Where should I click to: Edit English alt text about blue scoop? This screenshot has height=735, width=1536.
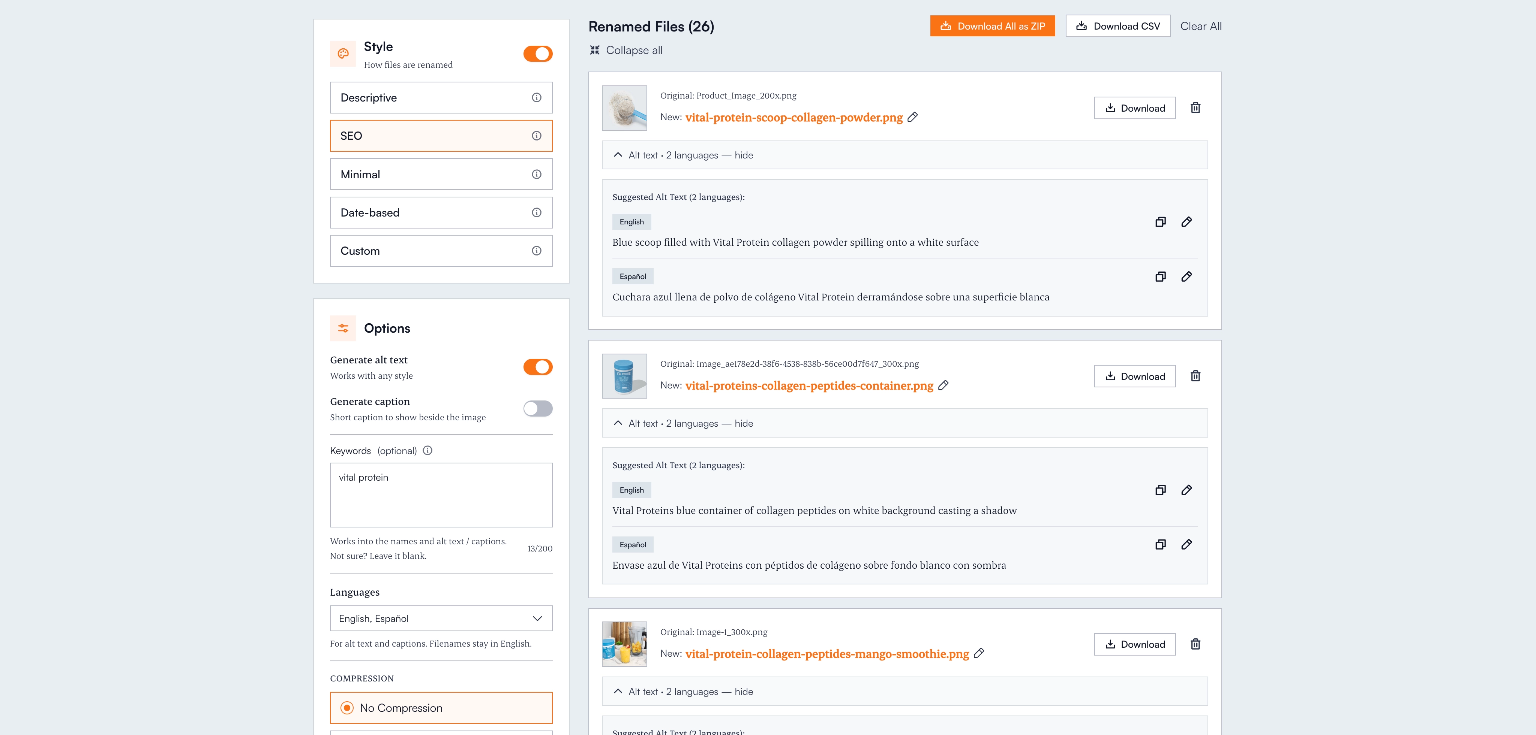pyautogui.click(x=1186, y=221)
